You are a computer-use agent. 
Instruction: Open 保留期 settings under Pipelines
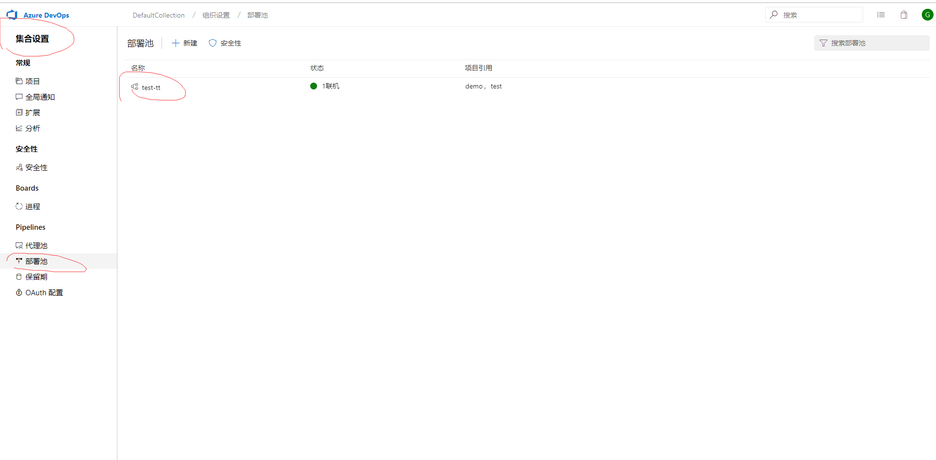(36, 277)
